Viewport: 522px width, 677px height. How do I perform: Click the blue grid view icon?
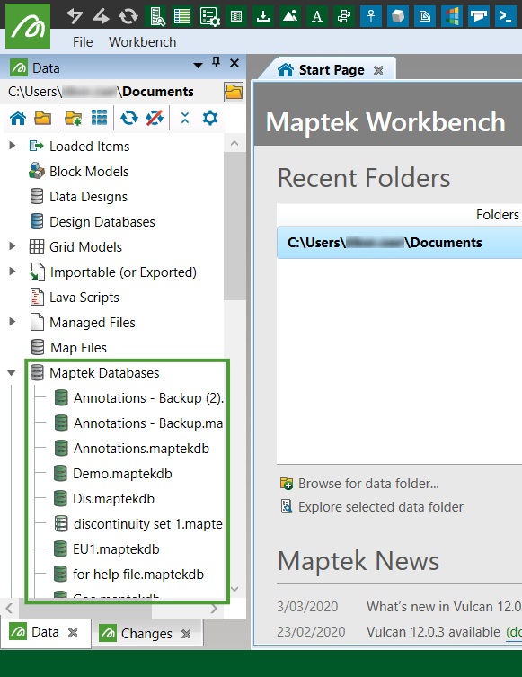click(99, 118)
